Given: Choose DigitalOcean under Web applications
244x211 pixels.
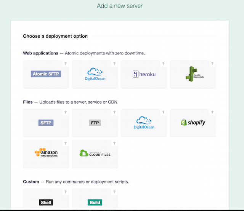Looking at the screenshot, I should 95,74.
